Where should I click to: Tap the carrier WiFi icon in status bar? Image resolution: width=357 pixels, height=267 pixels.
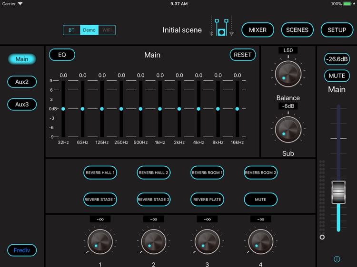coord(20,4)
